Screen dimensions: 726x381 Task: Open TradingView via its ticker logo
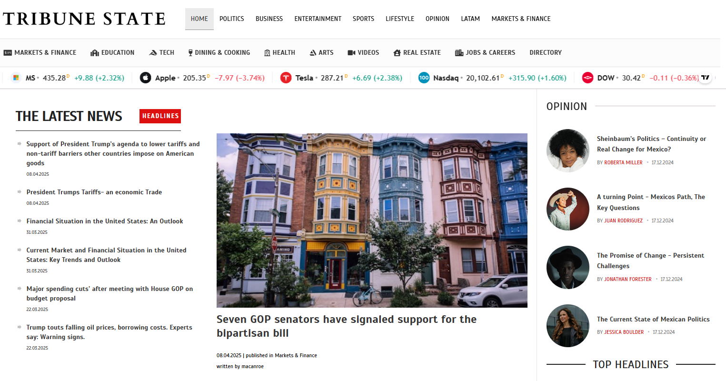[705, 77]
